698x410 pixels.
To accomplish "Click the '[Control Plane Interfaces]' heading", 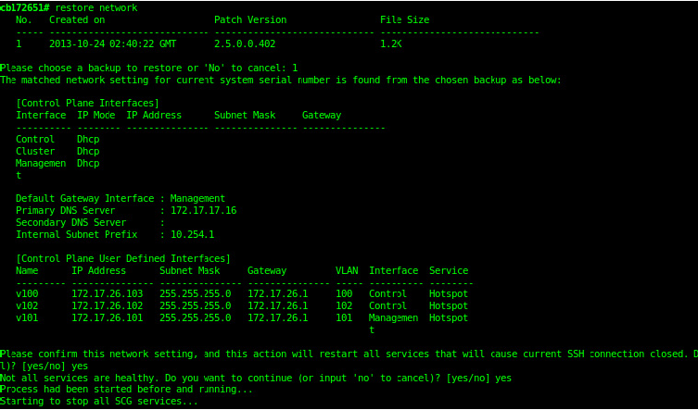I will click(x=87, y=103).
